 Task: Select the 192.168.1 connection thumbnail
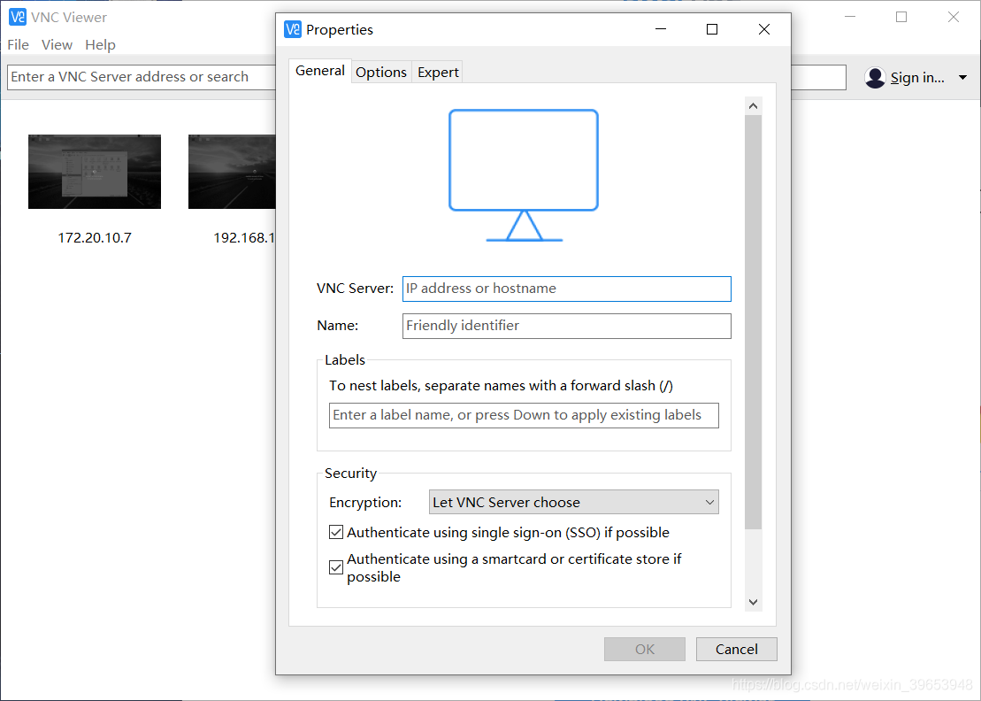[x=232, y=172]
